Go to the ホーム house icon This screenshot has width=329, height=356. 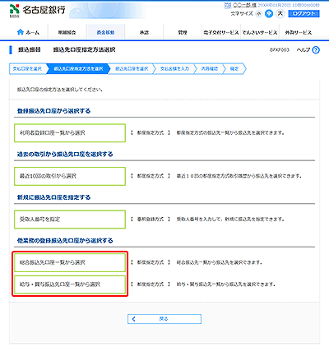click(x=21, y=32)
